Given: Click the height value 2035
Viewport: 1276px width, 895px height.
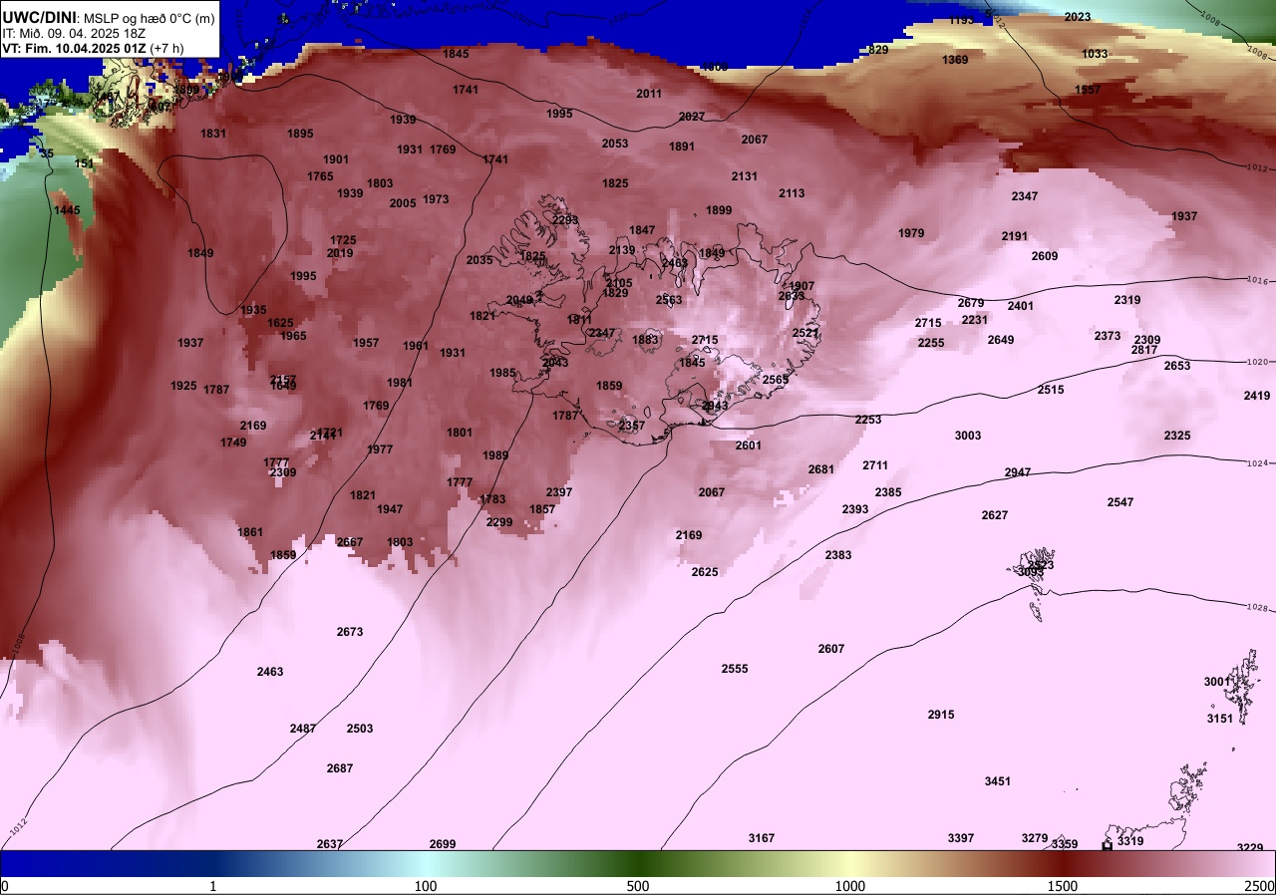Looking at the screenshot, I should (479, 260).
